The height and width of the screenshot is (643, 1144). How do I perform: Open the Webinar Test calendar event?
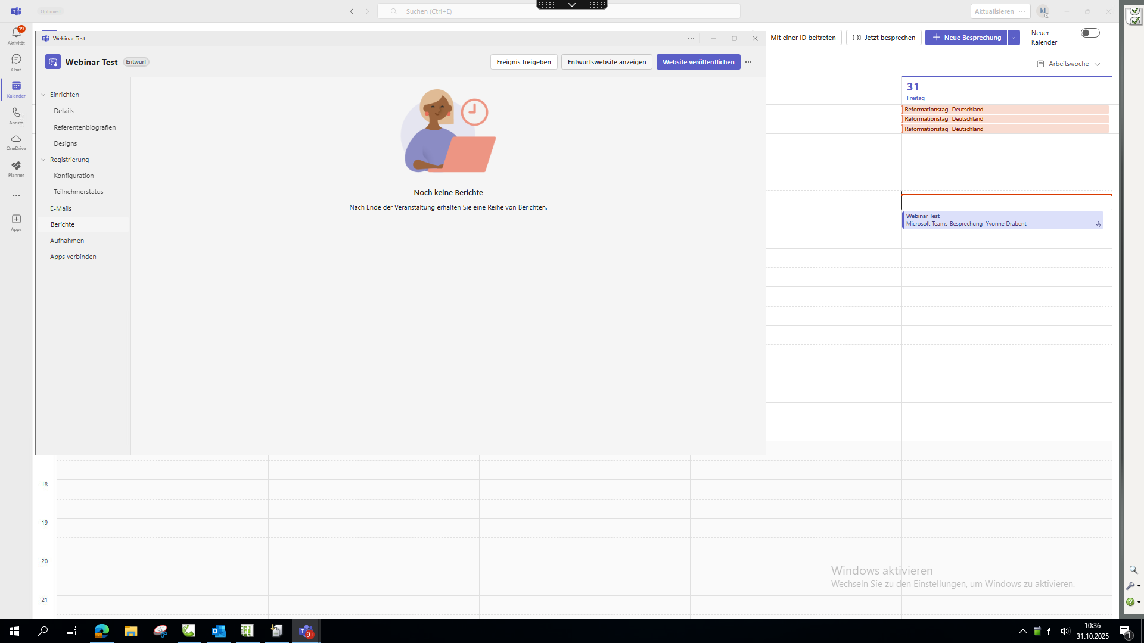(1001, 220)
